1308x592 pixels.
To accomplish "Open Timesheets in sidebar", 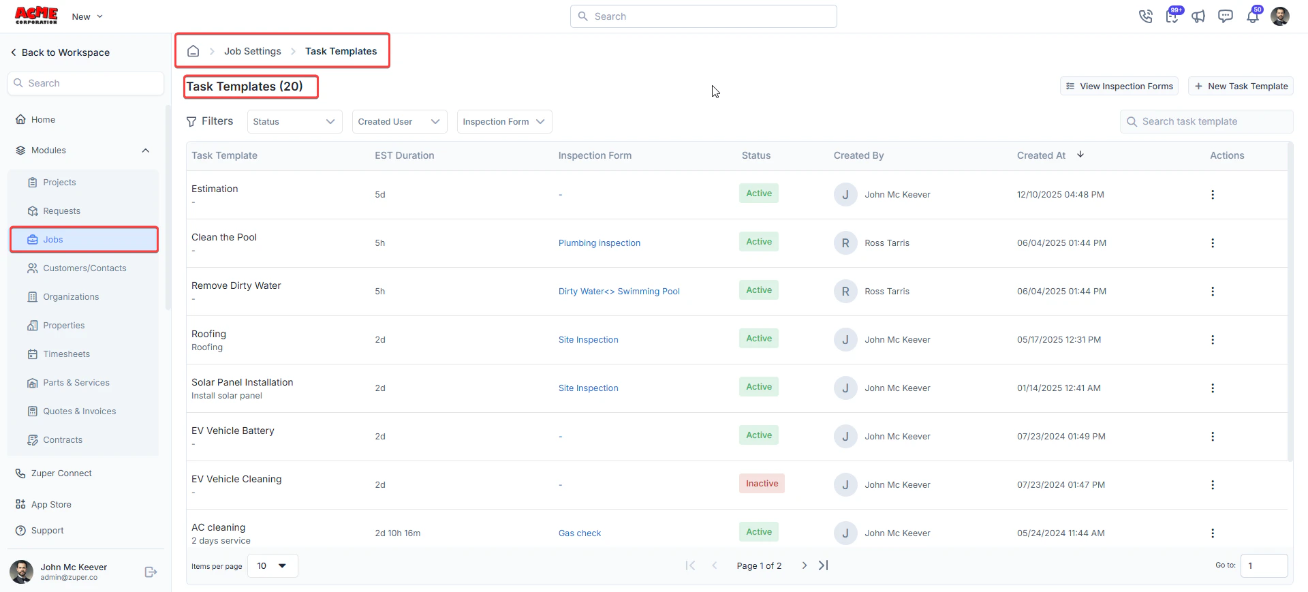I will point(83,354).
